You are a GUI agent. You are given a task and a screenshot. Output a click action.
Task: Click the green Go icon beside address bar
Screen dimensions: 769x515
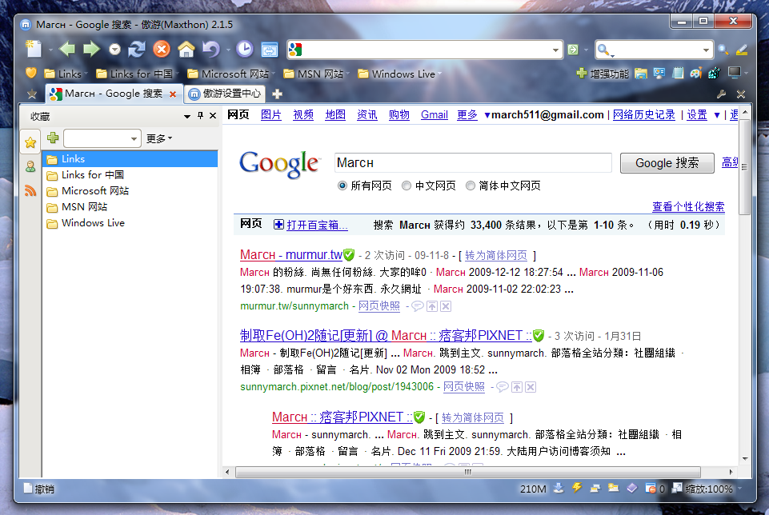(573, 50)
